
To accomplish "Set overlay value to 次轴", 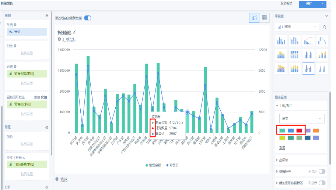I will [x=44, y=97].
